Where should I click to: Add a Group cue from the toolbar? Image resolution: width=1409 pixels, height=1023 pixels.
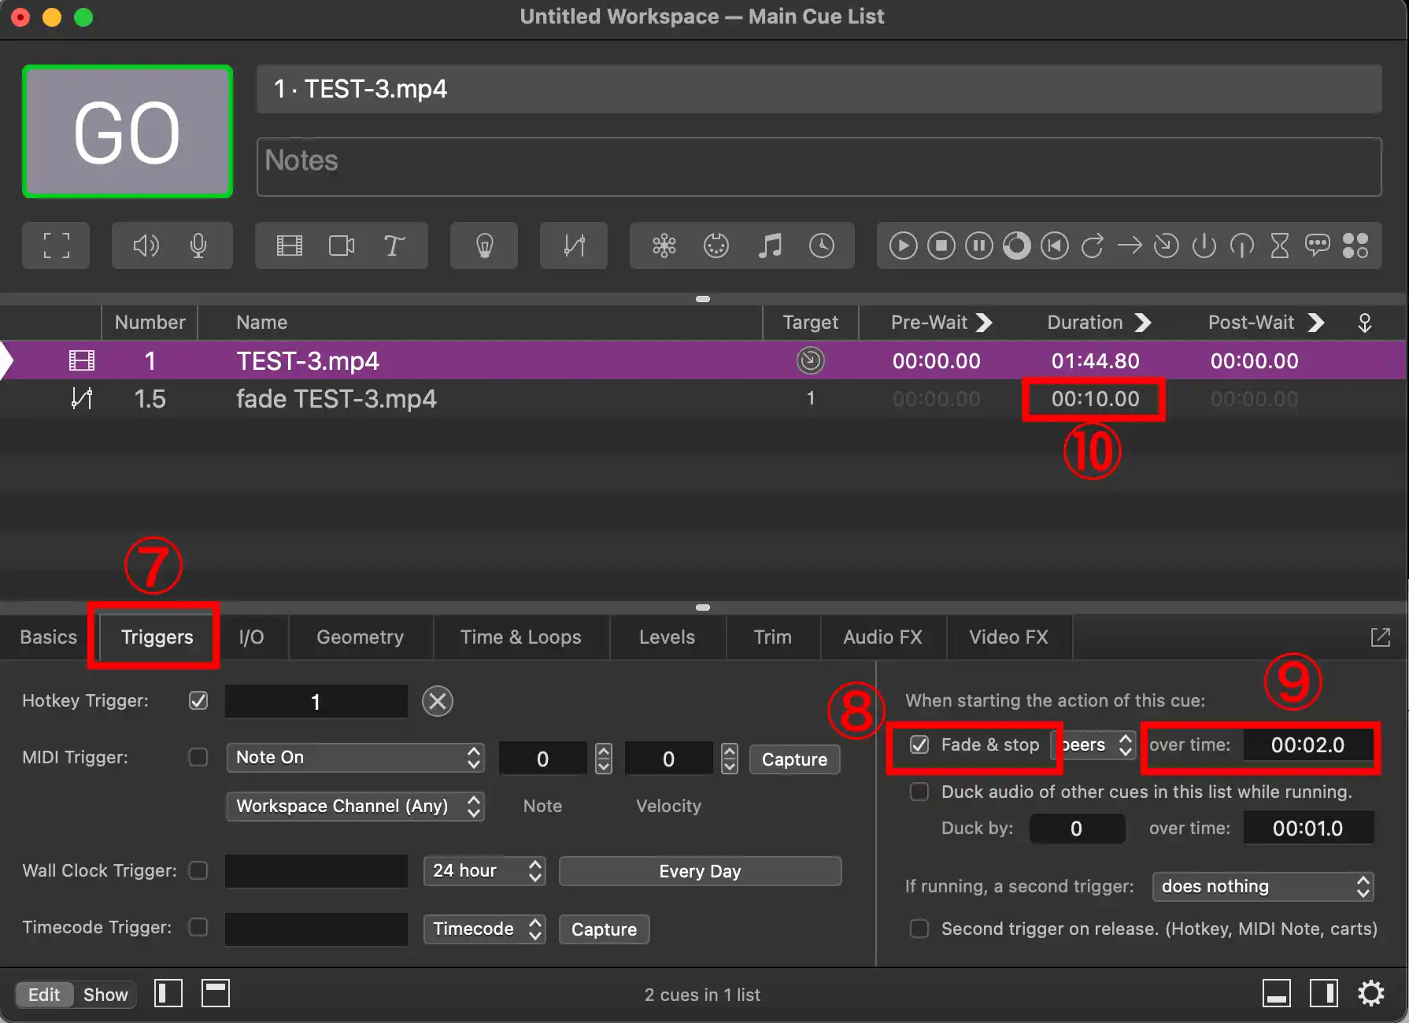[56, 246]
